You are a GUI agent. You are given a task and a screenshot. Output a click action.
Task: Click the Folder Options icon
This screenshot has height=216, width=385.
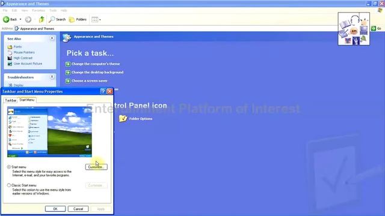[x=123, y=119]
